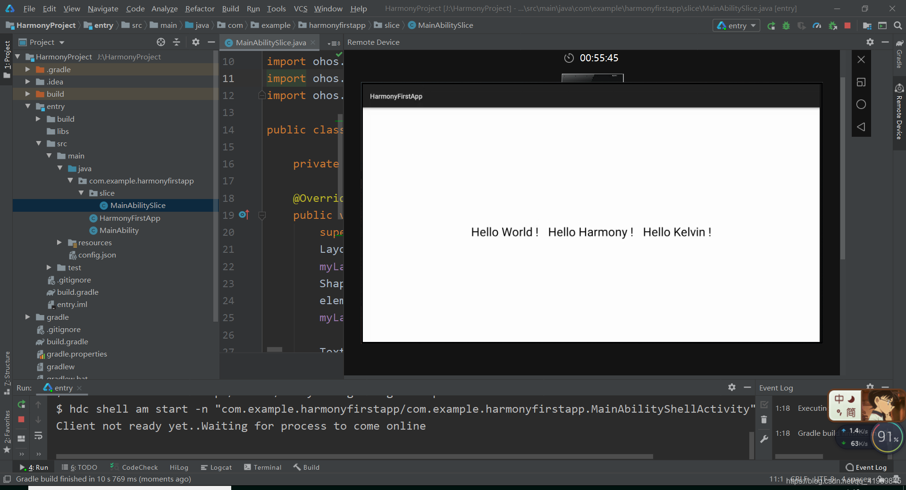Image resolution: width=906 pixels, height=490 pixels.
Task: Start debugging with the bug icon
Action: click(786, 26)
